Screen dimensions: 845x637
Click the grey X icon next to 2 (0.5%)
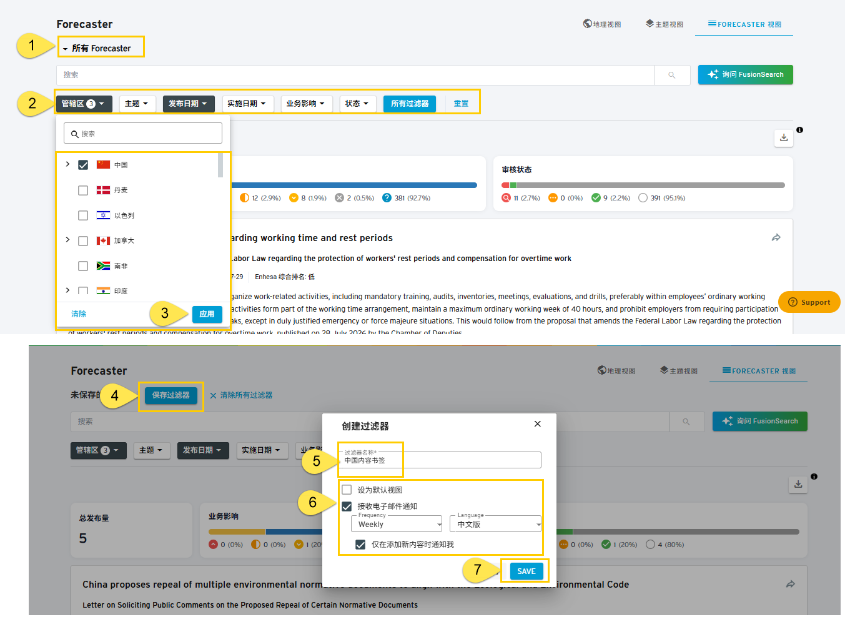pyautogui.click(x=339, y=198)
